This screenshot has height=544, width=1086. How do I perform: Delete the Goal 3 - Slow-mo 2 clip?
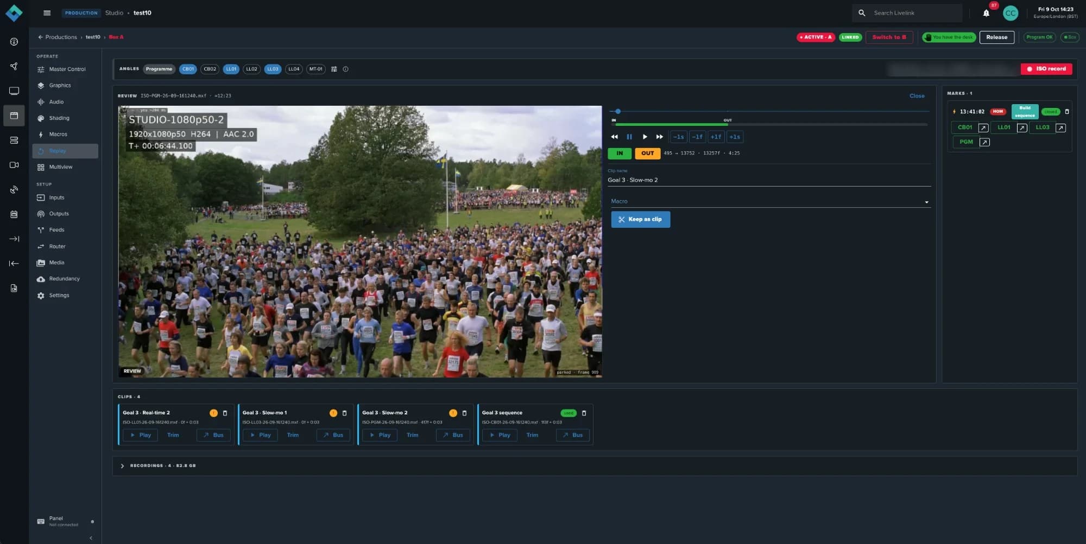click(x=464, y=413)
